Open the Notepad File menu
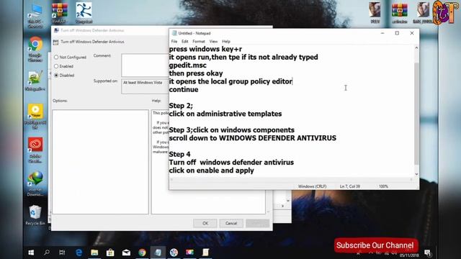The height and width of the screenshot is (259, 461). click(174, 42)
